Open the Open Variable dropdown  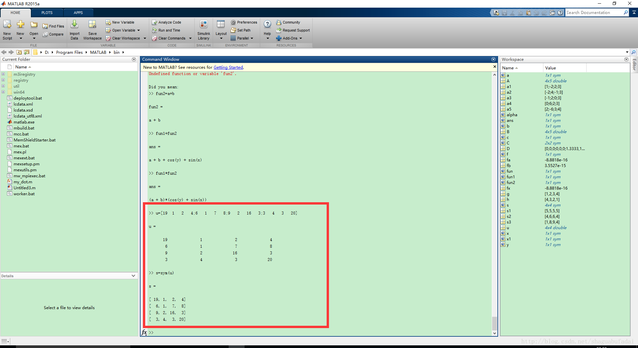pos(139,30)
